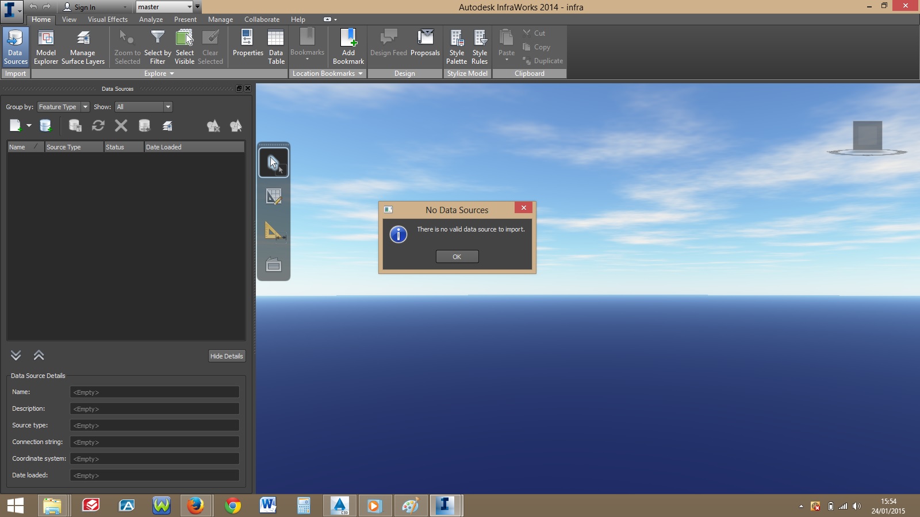Open Model Explorer
Screen dimensions: 920x517
(x=46, y=47)
